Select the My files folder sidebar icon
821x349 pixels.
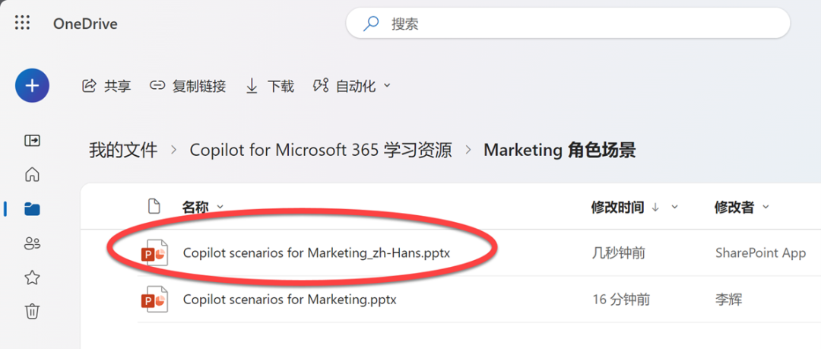33,209
